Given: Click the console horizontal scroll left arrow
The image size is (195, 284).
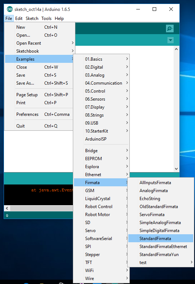Looking at the screenshot, I should [7, 208].
